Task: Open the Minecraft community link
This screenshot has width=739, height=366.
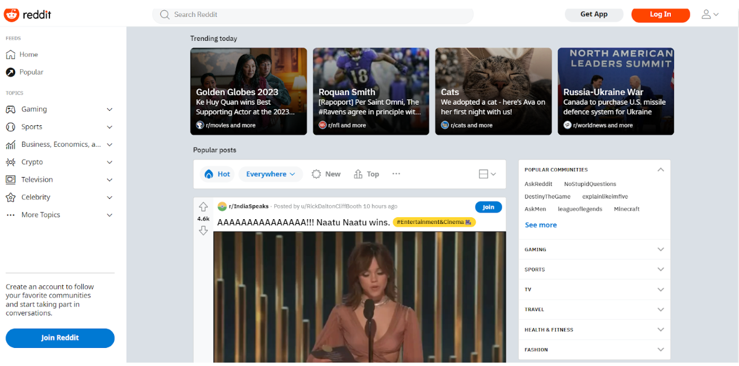Action: click(627, 209)
